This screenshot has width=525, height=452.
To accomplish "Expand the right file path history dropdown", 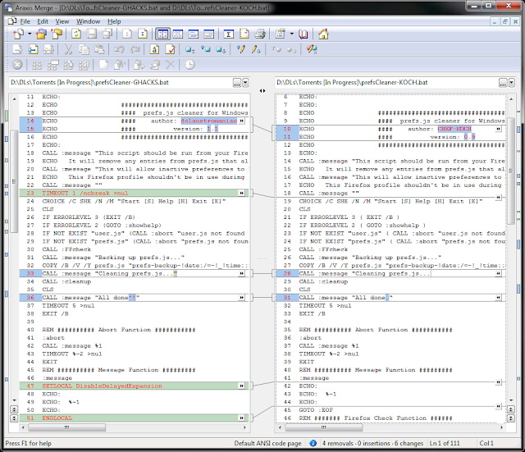I will (x=512, y=83).
